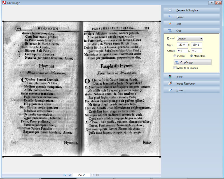Image resolution: width=224 pixels, height=179 pixels.
Task: Click the Rotate tool icon
Action: pyautogui.click(x=170, y=17)
